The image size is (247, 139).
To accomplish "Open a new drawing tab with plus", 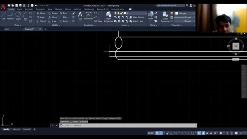I will click(x=46, y=29).
